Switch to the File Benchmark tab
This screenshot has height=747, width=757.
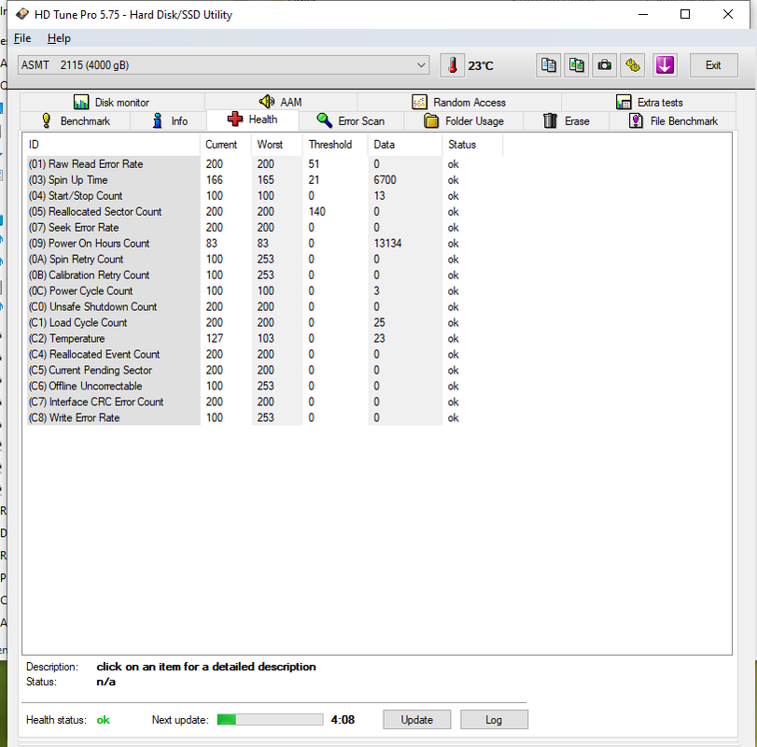(673, 120)
